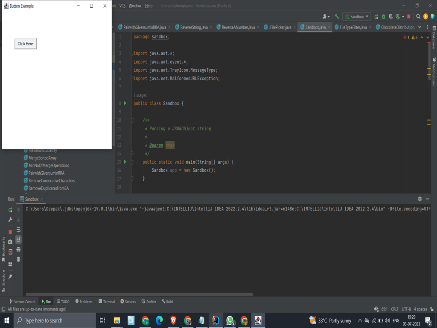Viewport: 437px width, 328px height.
Task: Stop process in the Run panel
Action: click(10, 232)
